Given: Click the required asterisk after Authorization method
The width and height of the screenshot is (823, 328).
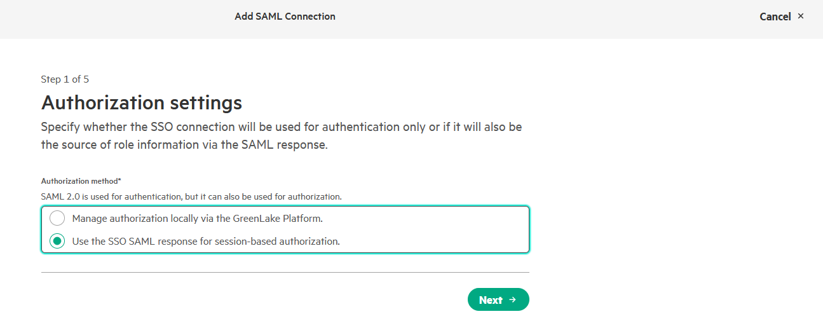Looking at the screenshot, I should (x=119, y=181).
